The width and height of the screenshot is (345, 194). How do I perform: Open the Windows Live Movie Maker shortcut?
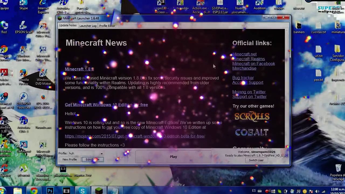pos(23,53)
